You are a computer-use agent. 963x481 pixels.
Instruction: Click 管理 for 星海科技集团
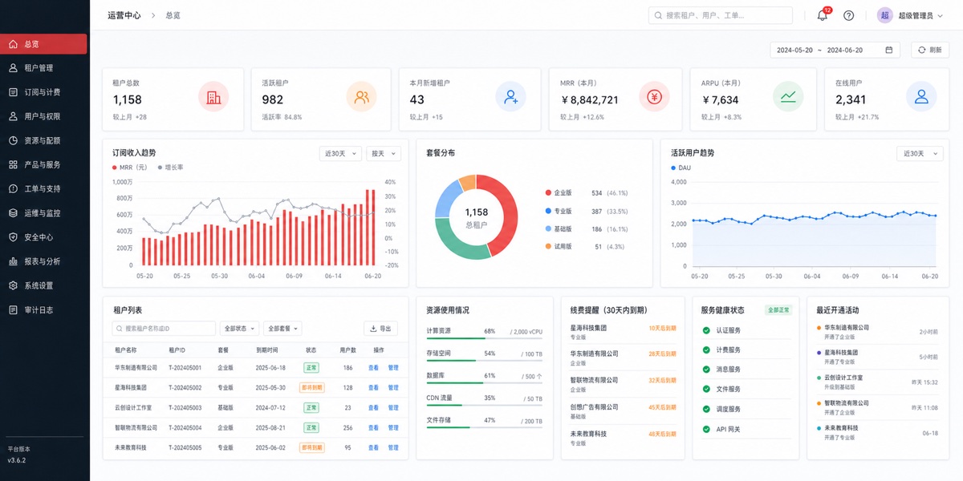pos(393,388)
